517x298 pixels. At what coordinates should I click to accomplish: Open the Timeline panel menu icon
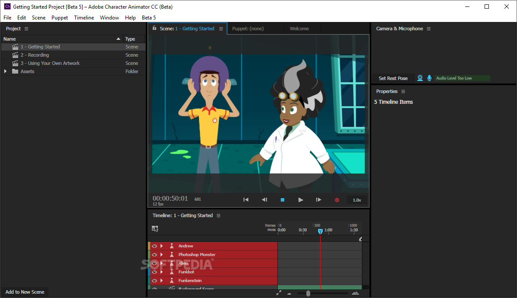(x=218, y=215)
